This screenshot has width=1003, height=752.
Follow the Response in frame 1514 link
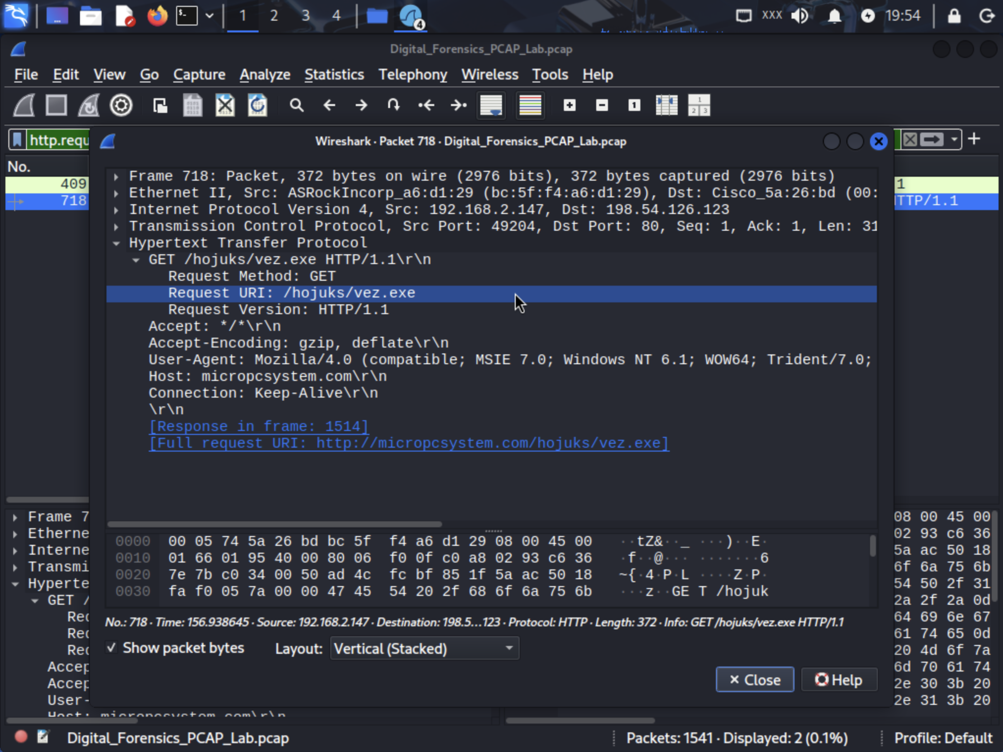click(259, 426)
